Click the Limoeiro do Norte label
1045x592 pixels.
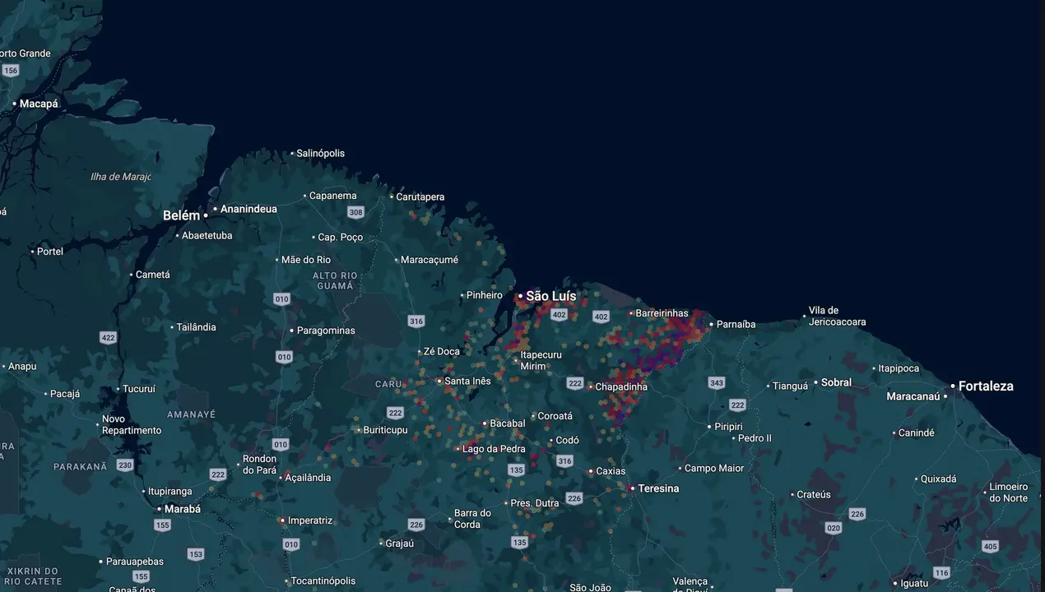1008,493
